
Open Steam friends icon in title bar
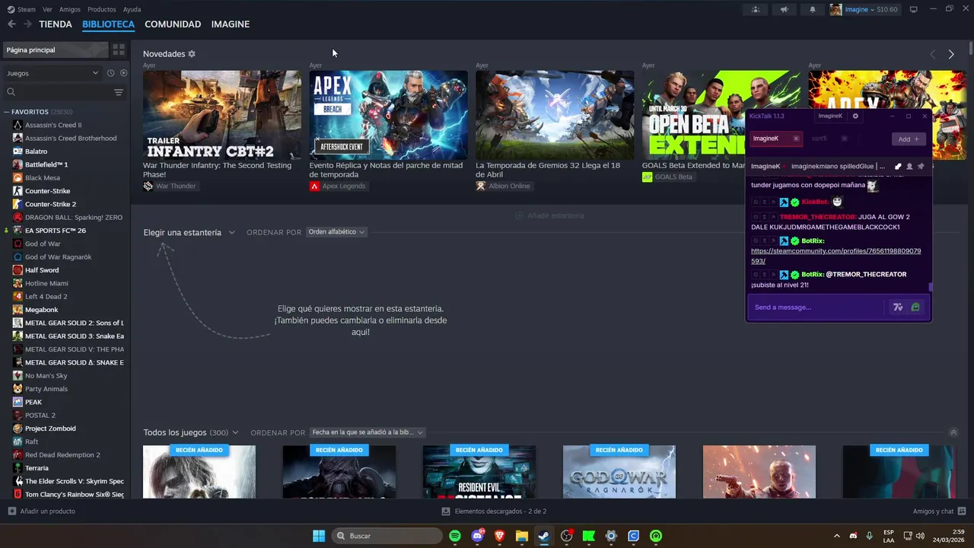pos(755,10)
